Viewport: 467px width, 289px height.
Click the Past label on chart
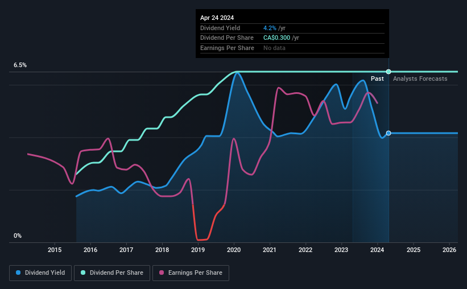(377, 79)
